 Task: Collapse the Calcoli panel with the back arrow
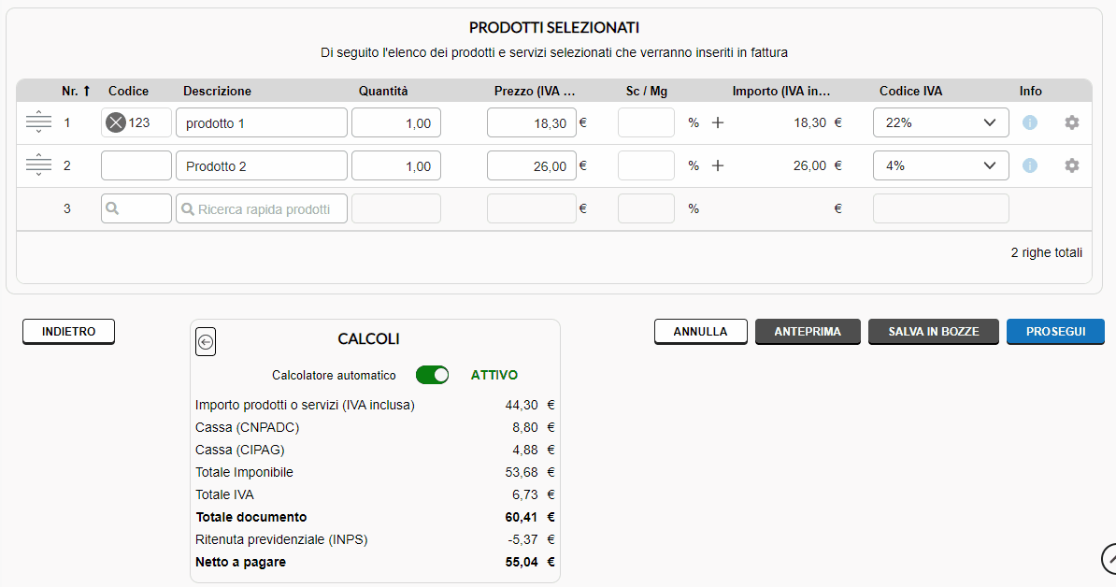coord(206,342)
